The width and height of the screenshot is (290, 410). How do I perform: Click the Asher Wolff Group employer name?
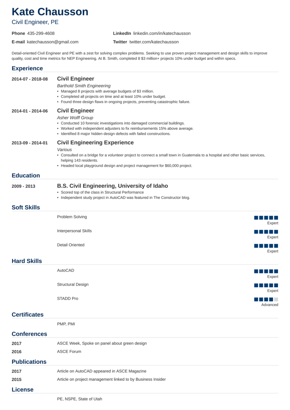(x=75, y=118)
